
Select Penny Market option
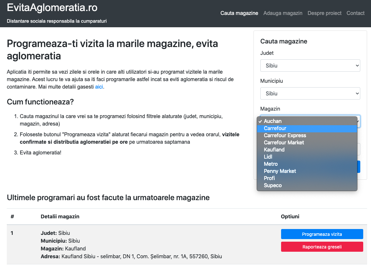click(x=307, y=171)
